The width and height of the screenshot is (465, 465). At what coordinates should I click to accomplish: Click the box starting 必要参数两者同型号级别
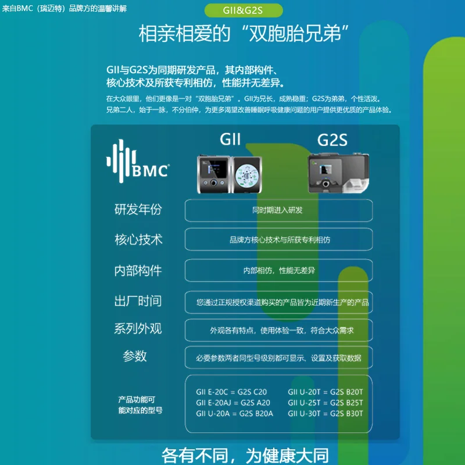[x=278, y=357]
